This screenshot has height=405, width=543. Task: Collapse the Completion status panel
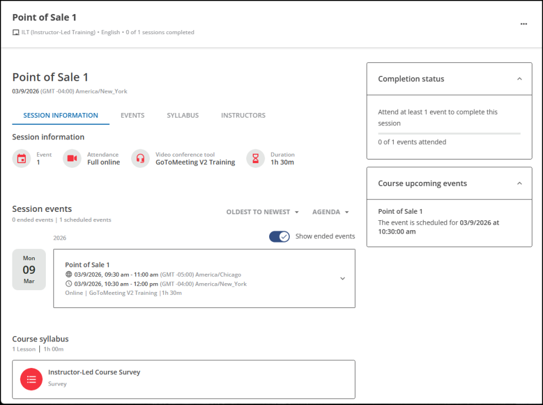click(x=519, y=79)
